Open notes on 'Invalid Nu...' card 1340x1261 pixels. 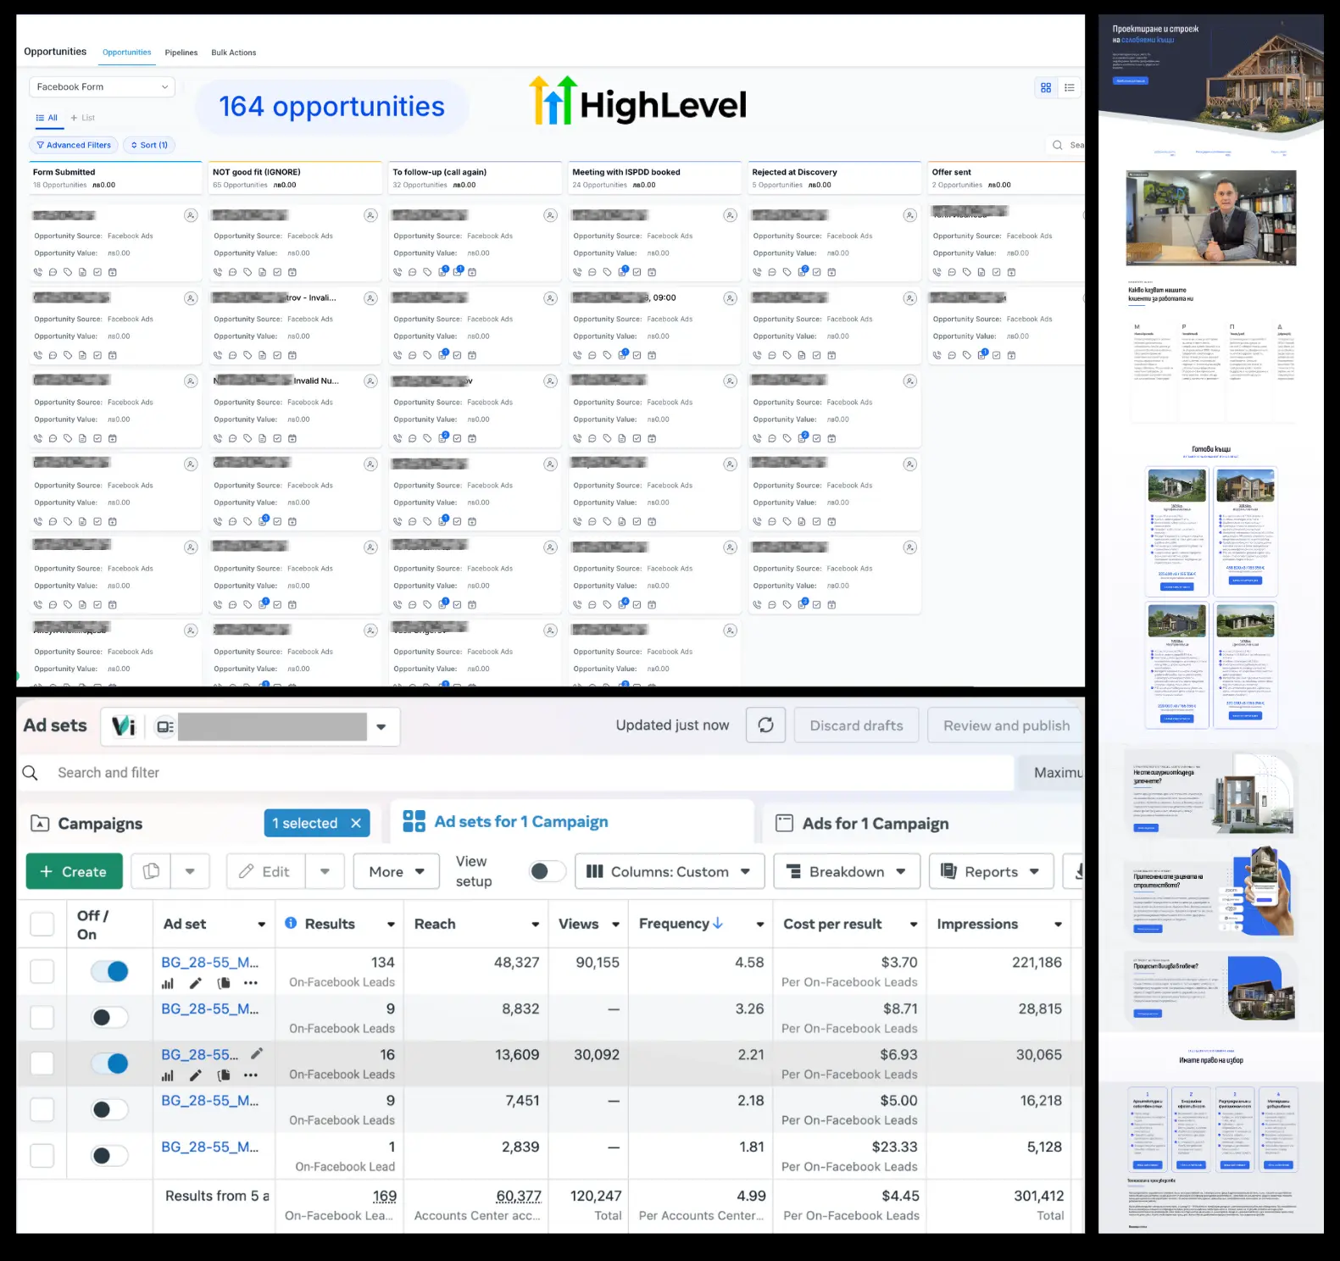click(x=263, y=439)
